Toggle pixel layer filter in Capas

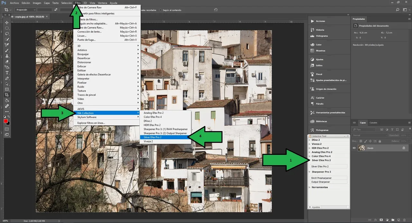pos(381,129)
